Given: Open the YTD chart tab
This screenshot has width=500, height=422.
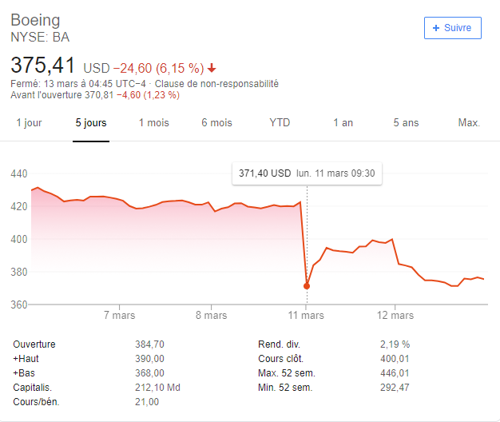Looking at the screenshot, I should pos(280,123).
